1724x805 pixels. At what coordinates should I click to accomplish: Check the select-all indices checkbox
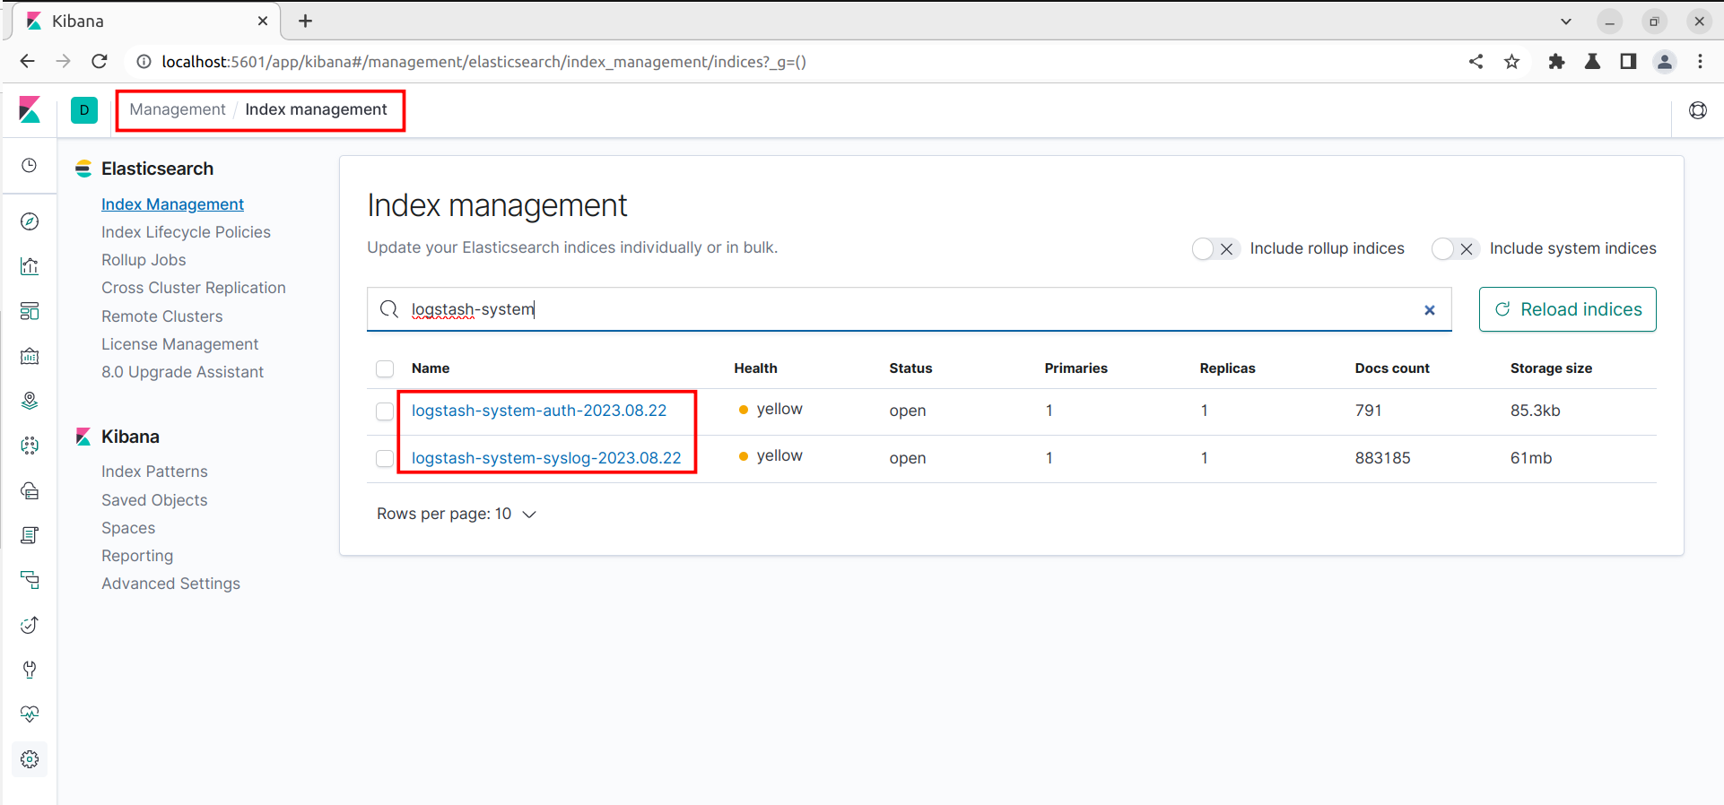pos(385,368)
